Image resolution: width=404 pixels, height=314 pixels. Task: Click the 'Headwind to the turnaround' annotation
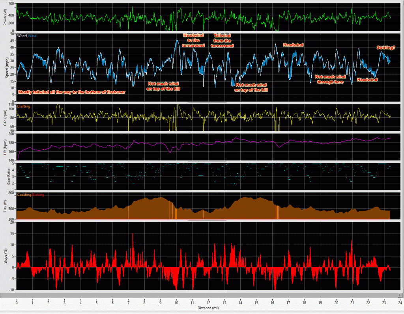[193, 40]
